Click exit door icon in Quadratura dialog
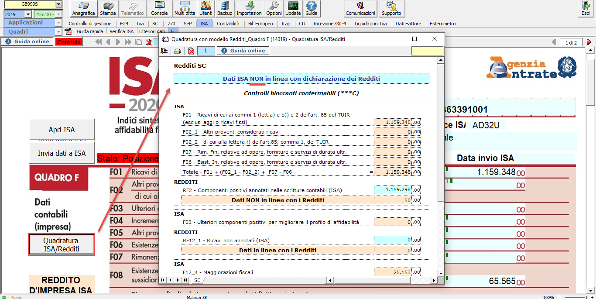The height and width of the screenshot is (299, 596). coord(164,51)
